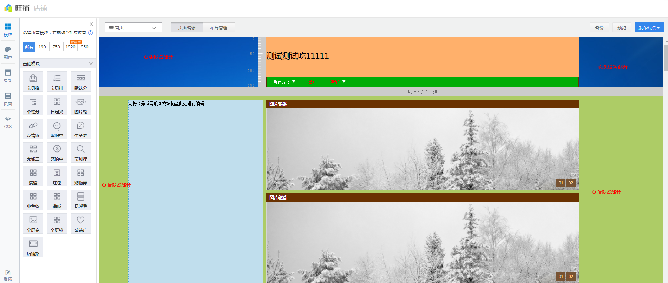The height and width of the screenshot is (283, 668).
Task: Click the help question mark icon
Action: coord(90,33)
